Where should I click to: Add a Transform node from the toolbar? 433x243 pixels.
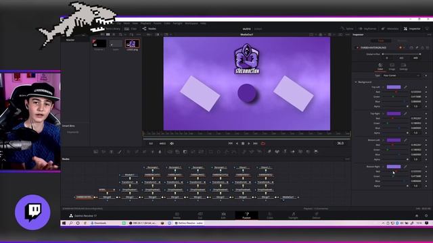(x=201, y=151)
